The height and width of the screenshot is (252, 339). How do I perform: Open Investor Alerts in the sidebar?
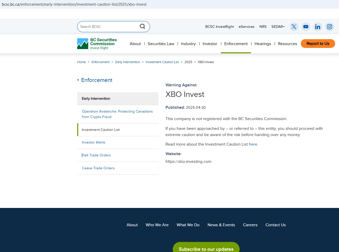[x=118, y=142]
